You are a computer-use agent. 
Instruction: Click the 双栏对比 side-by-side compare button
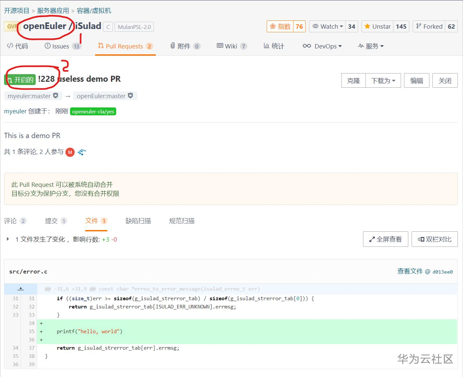434,239
